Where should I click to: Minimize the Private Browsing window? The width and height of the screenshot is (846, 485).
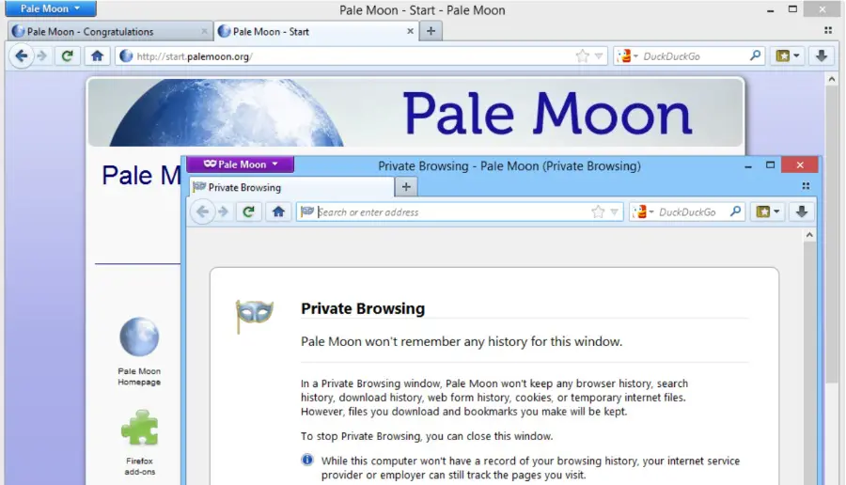coord(748,165)
